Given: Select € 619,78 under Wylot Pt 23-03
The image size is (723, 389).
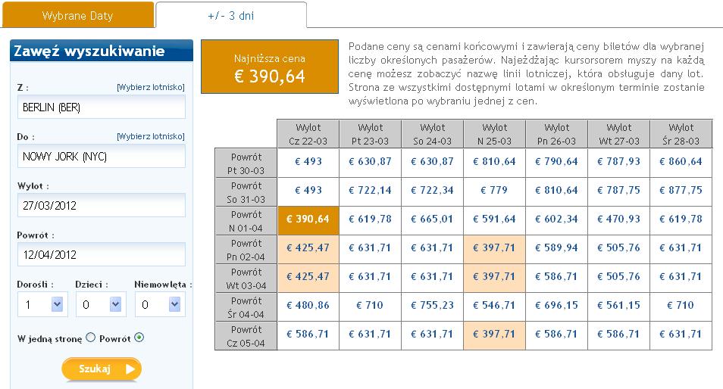Looking at the screenshot, I should (371, 219).
